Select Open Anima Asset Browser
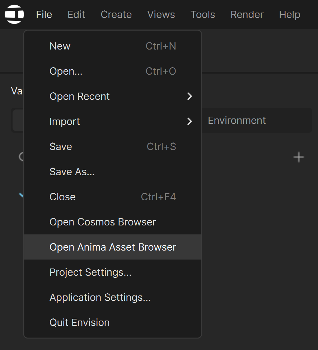Image resolution: width=318 pixels, height=350 pixels. click(x=113, y=247)
